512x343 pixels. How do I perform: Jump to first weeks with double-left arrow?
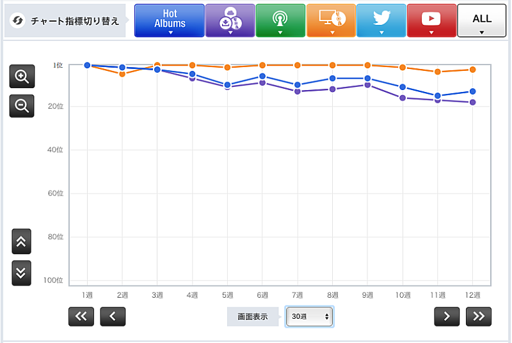click(x=81, y=316)
